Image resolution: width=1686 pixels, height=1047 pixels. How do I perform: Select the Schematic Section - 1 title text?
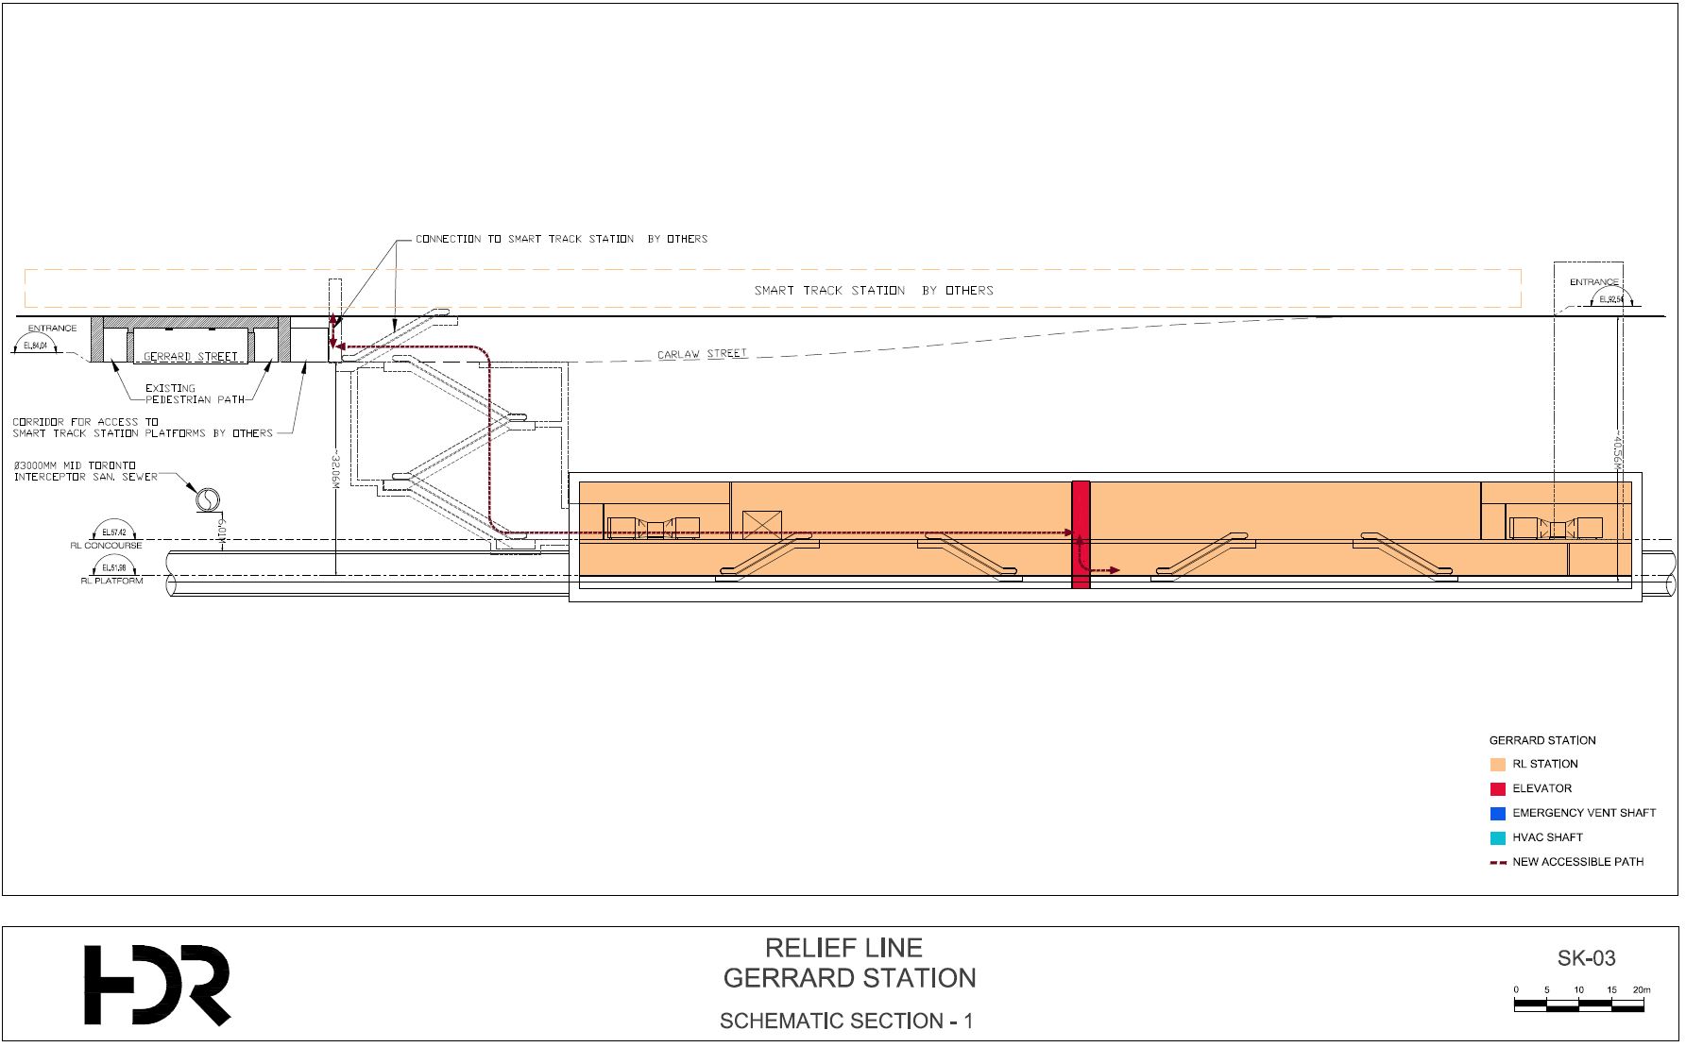click(845, 1022)
